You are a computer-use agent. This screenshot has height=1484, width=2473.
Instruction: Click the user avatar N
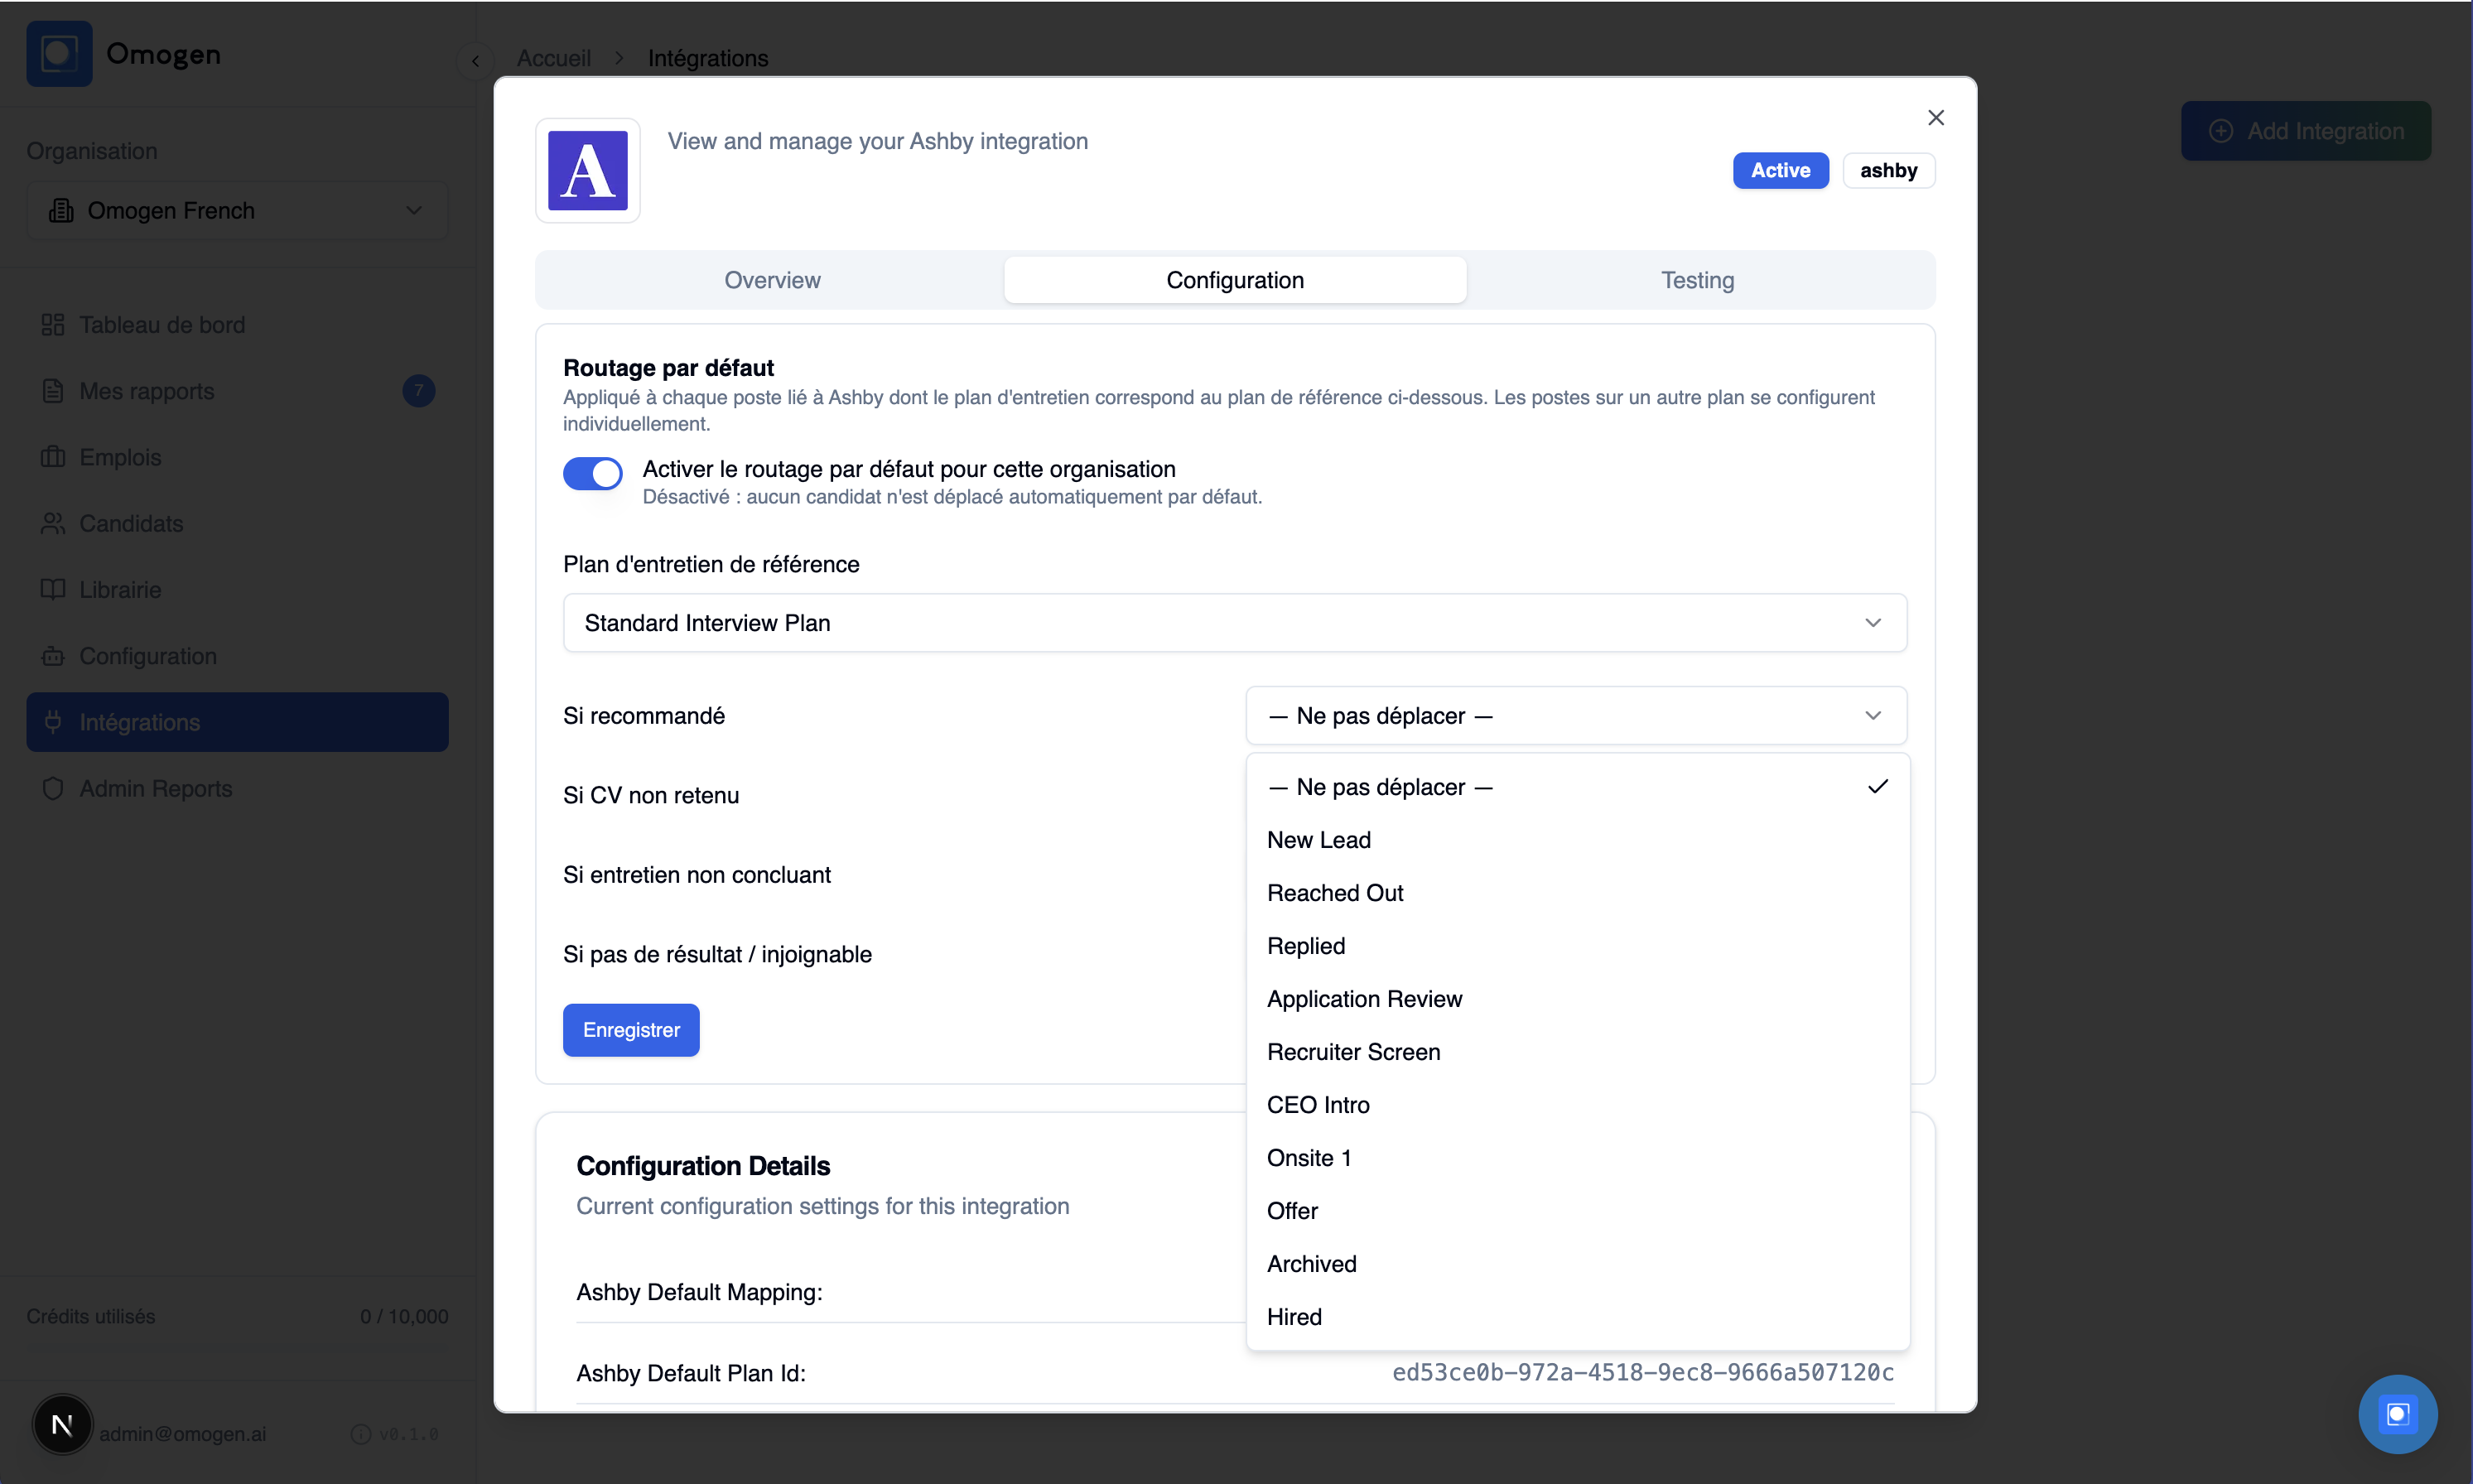62,1424
